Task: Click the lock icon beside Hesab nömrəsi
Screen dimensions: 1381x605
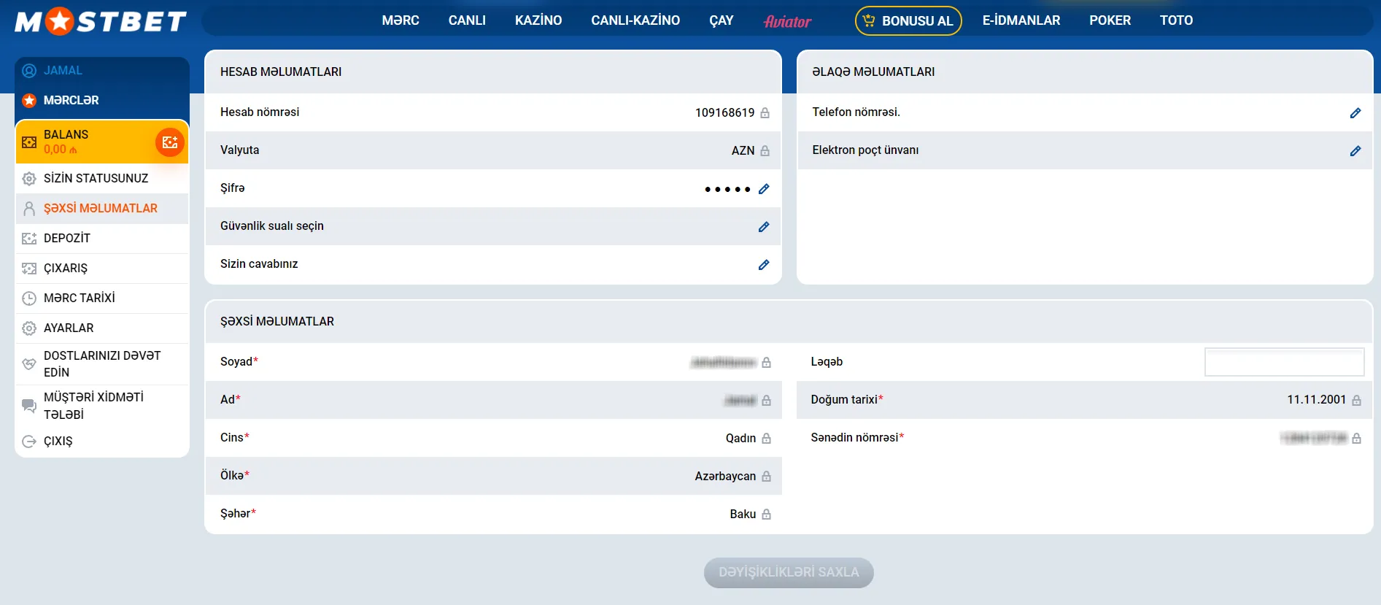Action: pos(765,113)
